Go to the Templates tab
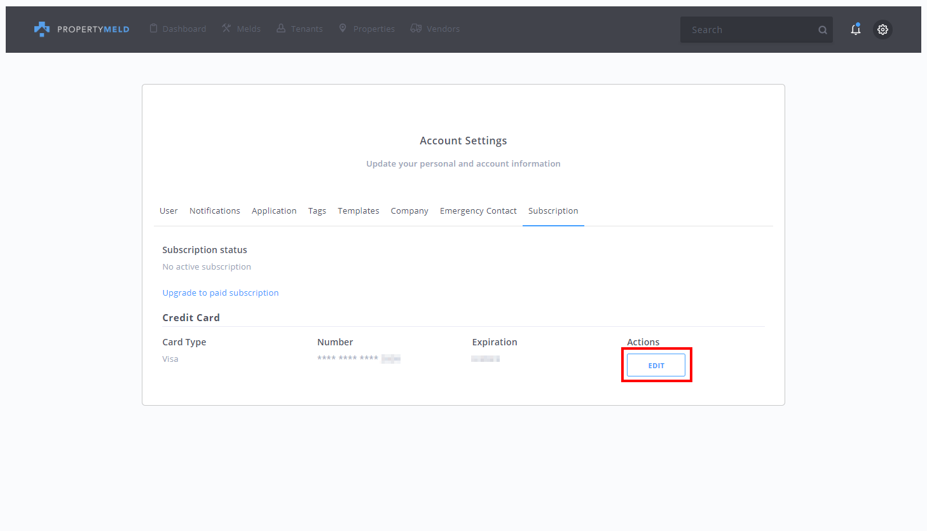 359,211
